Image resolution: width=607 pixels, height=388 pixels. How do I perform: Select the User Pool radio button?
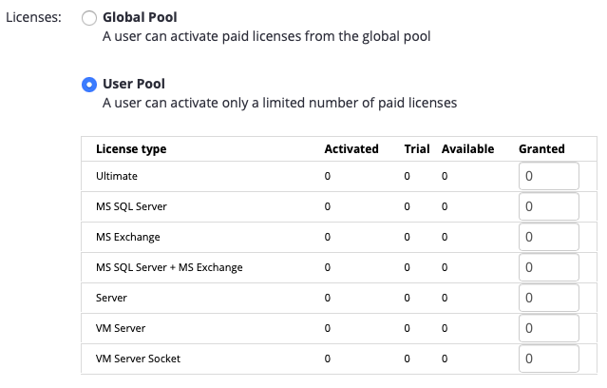click(x=89, y=85)
